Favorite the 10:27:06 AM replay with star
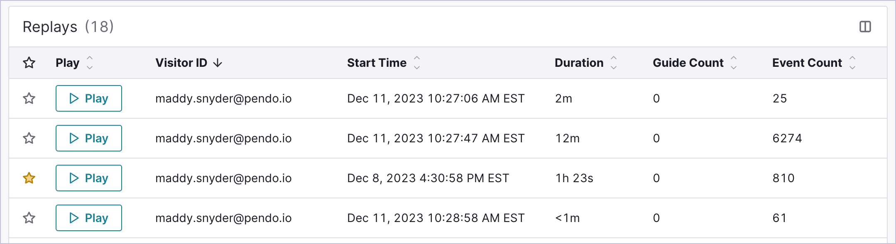 pos(29,98)
